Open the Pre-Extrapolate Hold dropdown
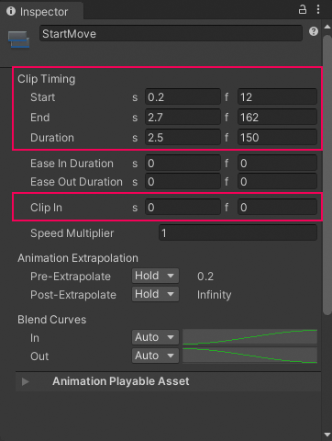 [155, 276]
